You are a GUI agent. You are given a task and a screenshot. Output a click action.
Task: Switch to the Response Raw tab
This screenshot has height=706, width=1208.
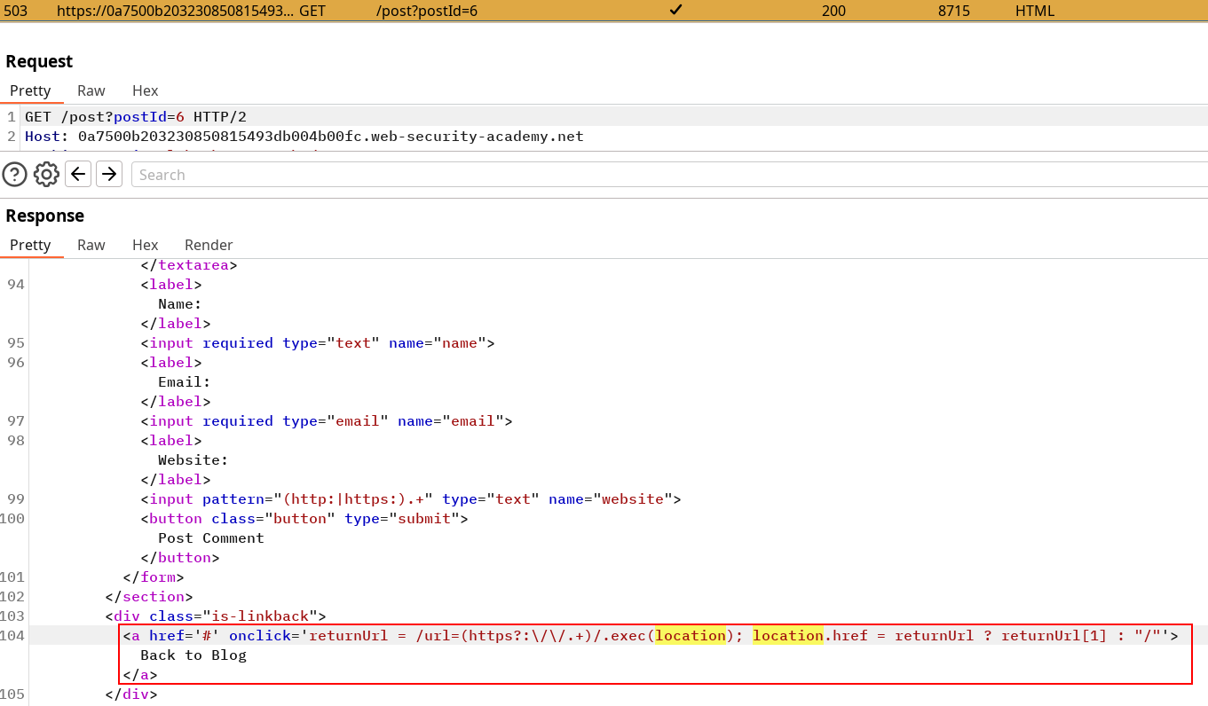coord(91,245)
